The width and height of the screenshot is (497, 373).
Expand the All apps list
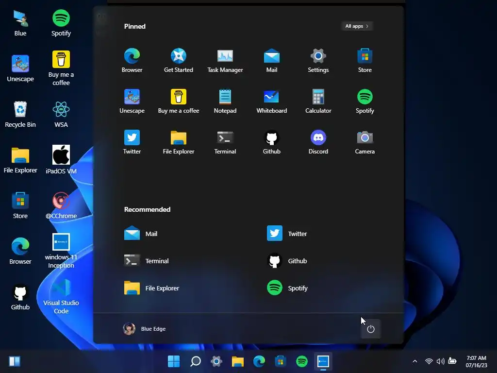click(357, 26)
